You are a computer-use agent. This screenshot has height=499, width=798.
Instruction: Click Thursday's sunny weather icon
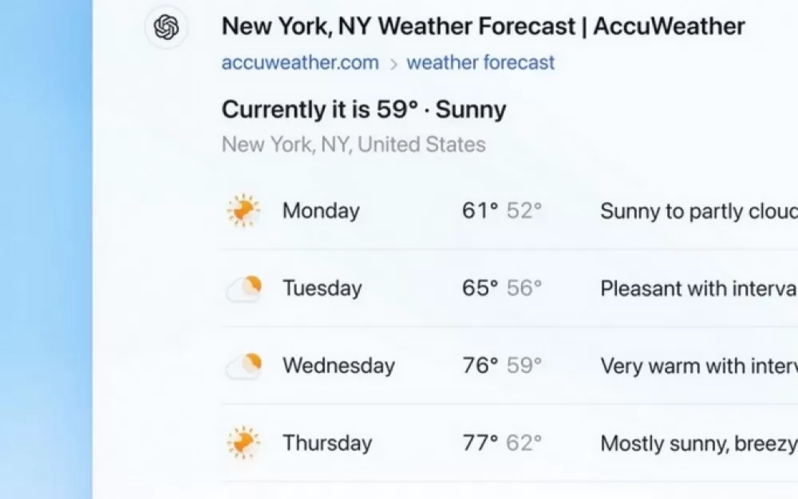point(243,443)
